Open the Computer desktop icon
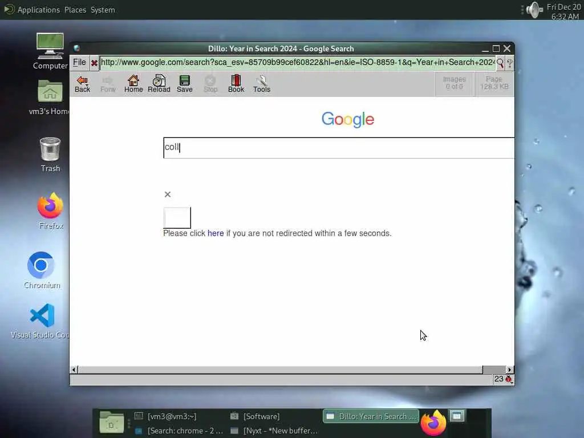Viewport: 584px width, 438px height. [x=50, y=51]
